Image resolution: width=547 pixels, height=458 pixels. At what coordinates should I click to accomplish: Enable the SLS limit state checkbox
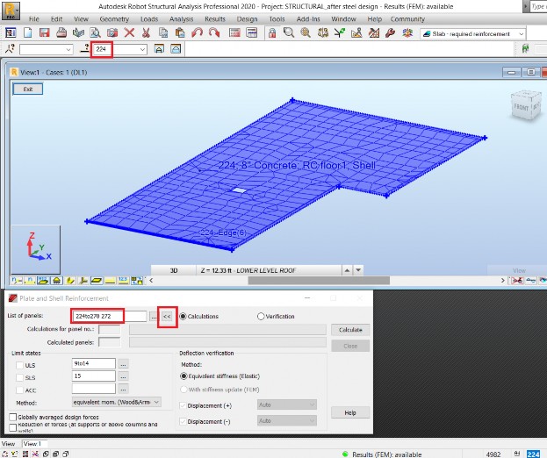[20, 378]
